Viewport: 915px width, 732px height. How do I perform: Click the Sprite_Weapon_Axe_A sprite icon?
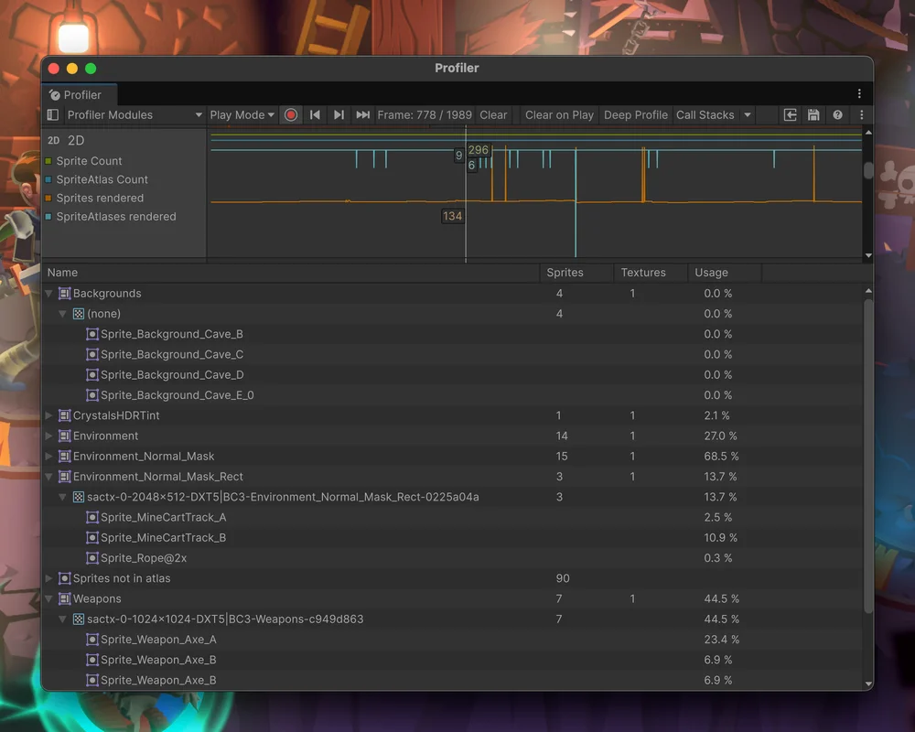tap(92, 640)
